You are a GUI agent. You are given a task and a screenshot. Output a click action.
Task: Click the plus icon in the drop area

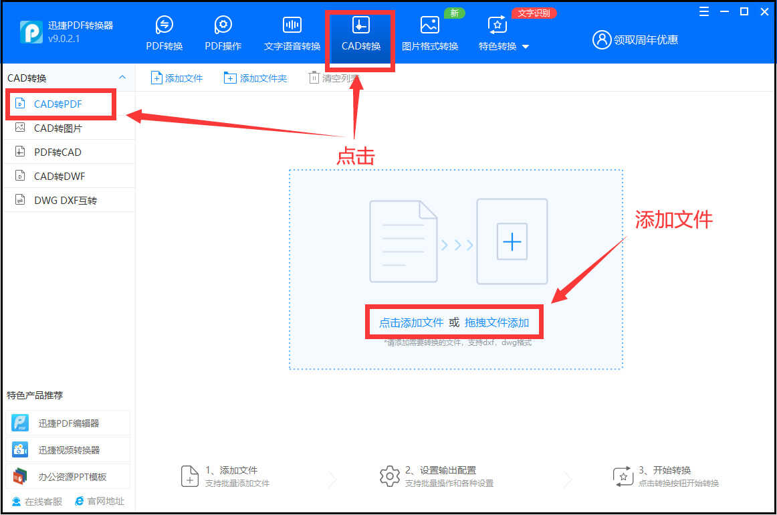pos(512,241)
